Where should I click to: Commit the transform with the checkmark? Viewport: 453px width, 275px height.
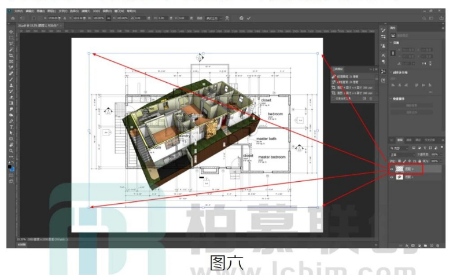[x=249, y=18]
